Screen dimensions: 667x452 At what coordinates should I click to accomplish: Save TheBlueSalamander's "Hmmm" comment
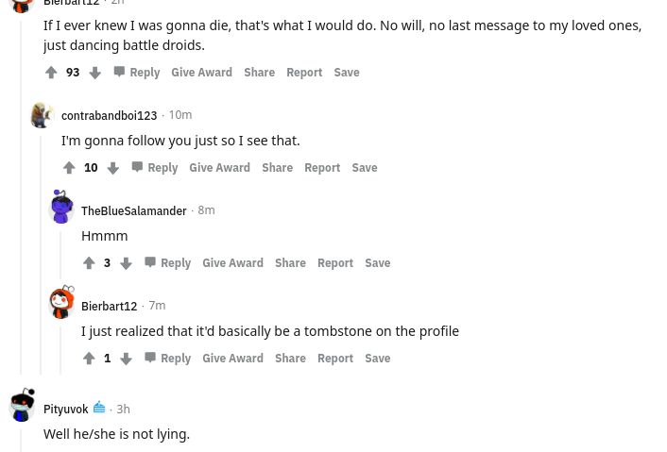coord(377,263)
